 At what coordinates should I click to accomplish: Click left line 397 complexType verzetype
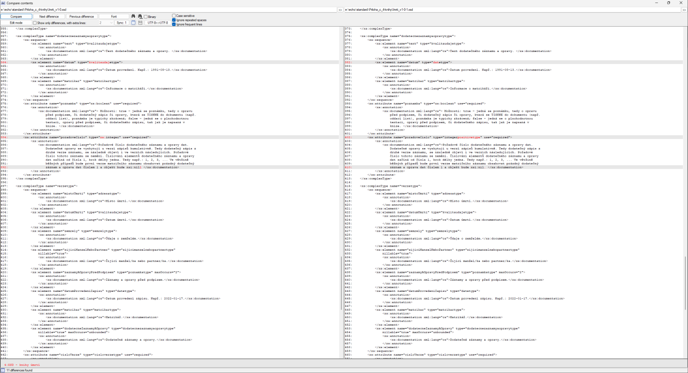click(x=46, y=186)
